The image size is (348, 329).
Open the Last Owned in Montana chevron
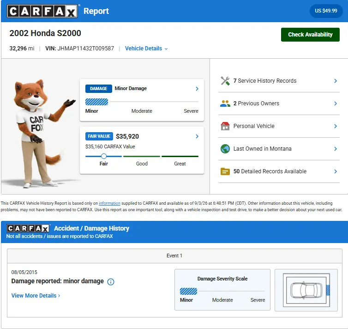click(x=336, y=149)
